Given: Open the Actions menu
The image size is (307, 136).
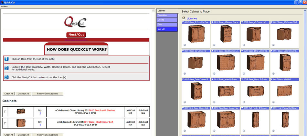Looking at the screenshot, I should 5,6.
